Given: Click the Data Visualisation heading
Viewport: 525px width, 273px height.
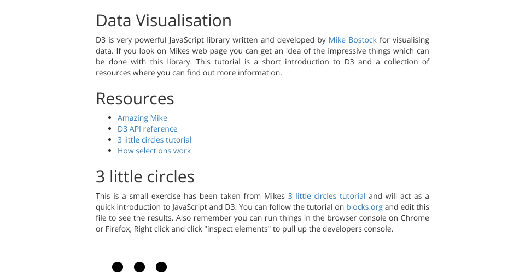Looking at the screenshot, I should click(164, 20).
